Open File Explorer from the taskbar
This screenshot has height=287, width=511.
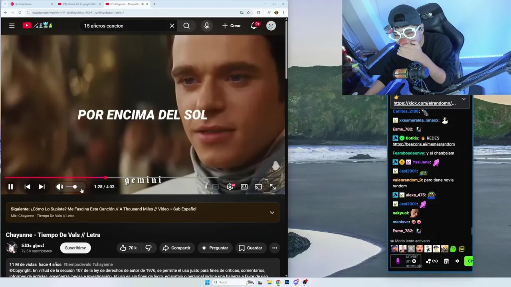pyautogui.click(x=269, y=282)
